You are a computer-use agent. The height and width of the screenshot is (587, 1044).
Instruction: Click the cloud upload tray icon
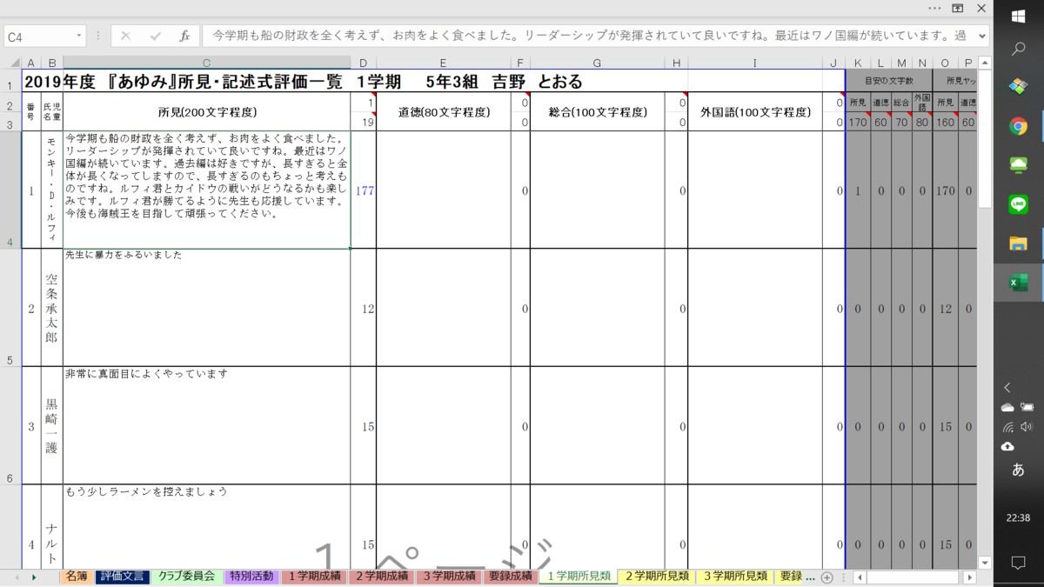pyautogui.click(x=1007, y=447)
